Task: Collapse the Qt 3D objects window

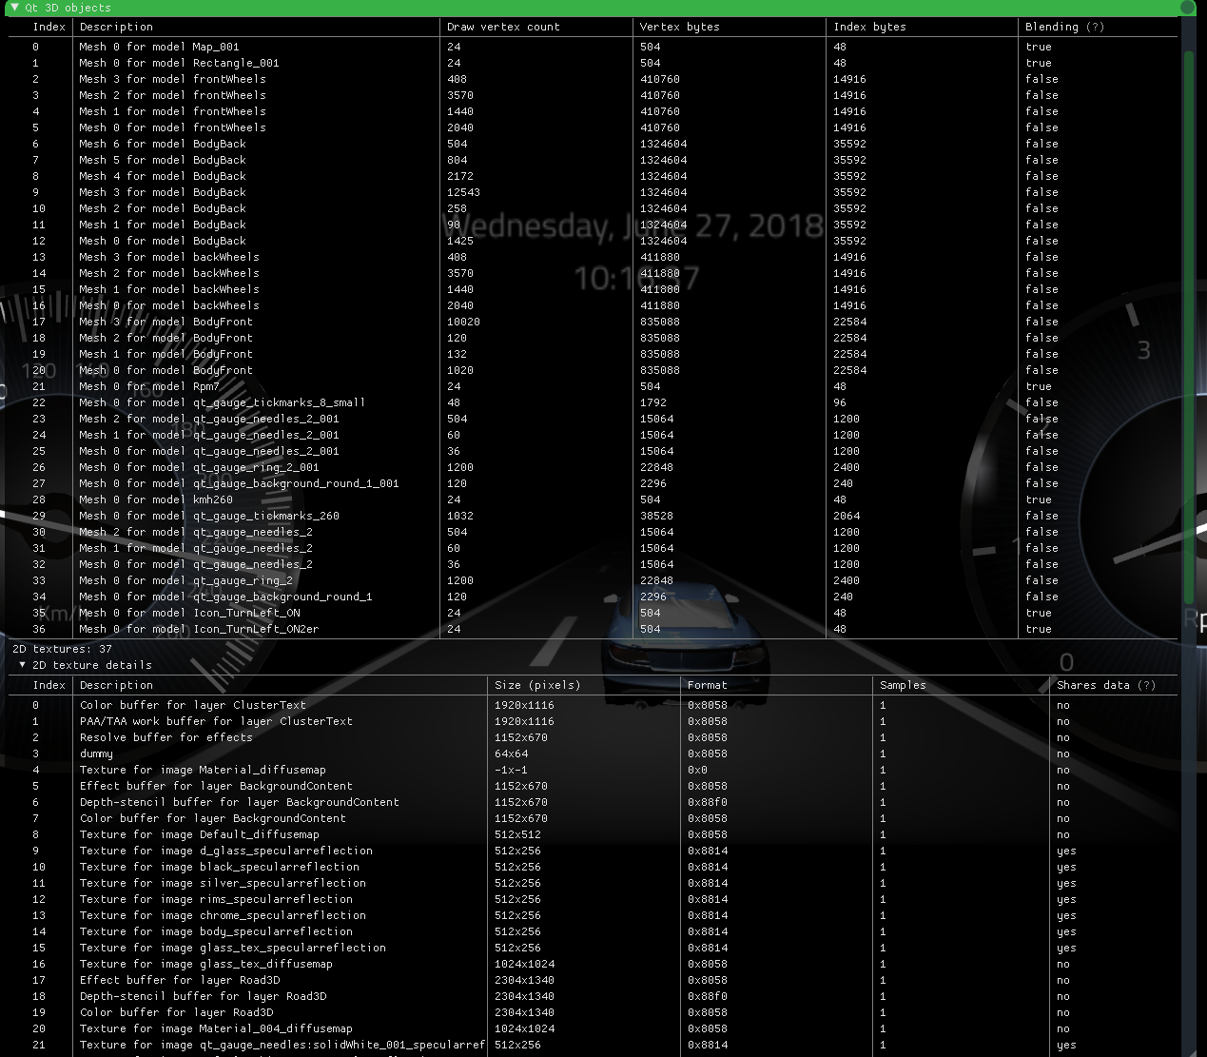Action: click(14, 8)
